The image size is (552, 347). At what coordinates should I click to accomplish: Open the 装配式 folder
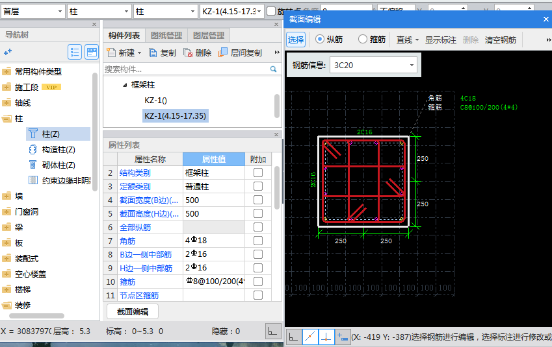pos(7,259)
